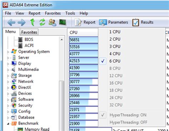The width and height of the screenshot is (169, 131).
Task: Expand the Display tree node
Action: pyautogui.click(x=8, y=64)
